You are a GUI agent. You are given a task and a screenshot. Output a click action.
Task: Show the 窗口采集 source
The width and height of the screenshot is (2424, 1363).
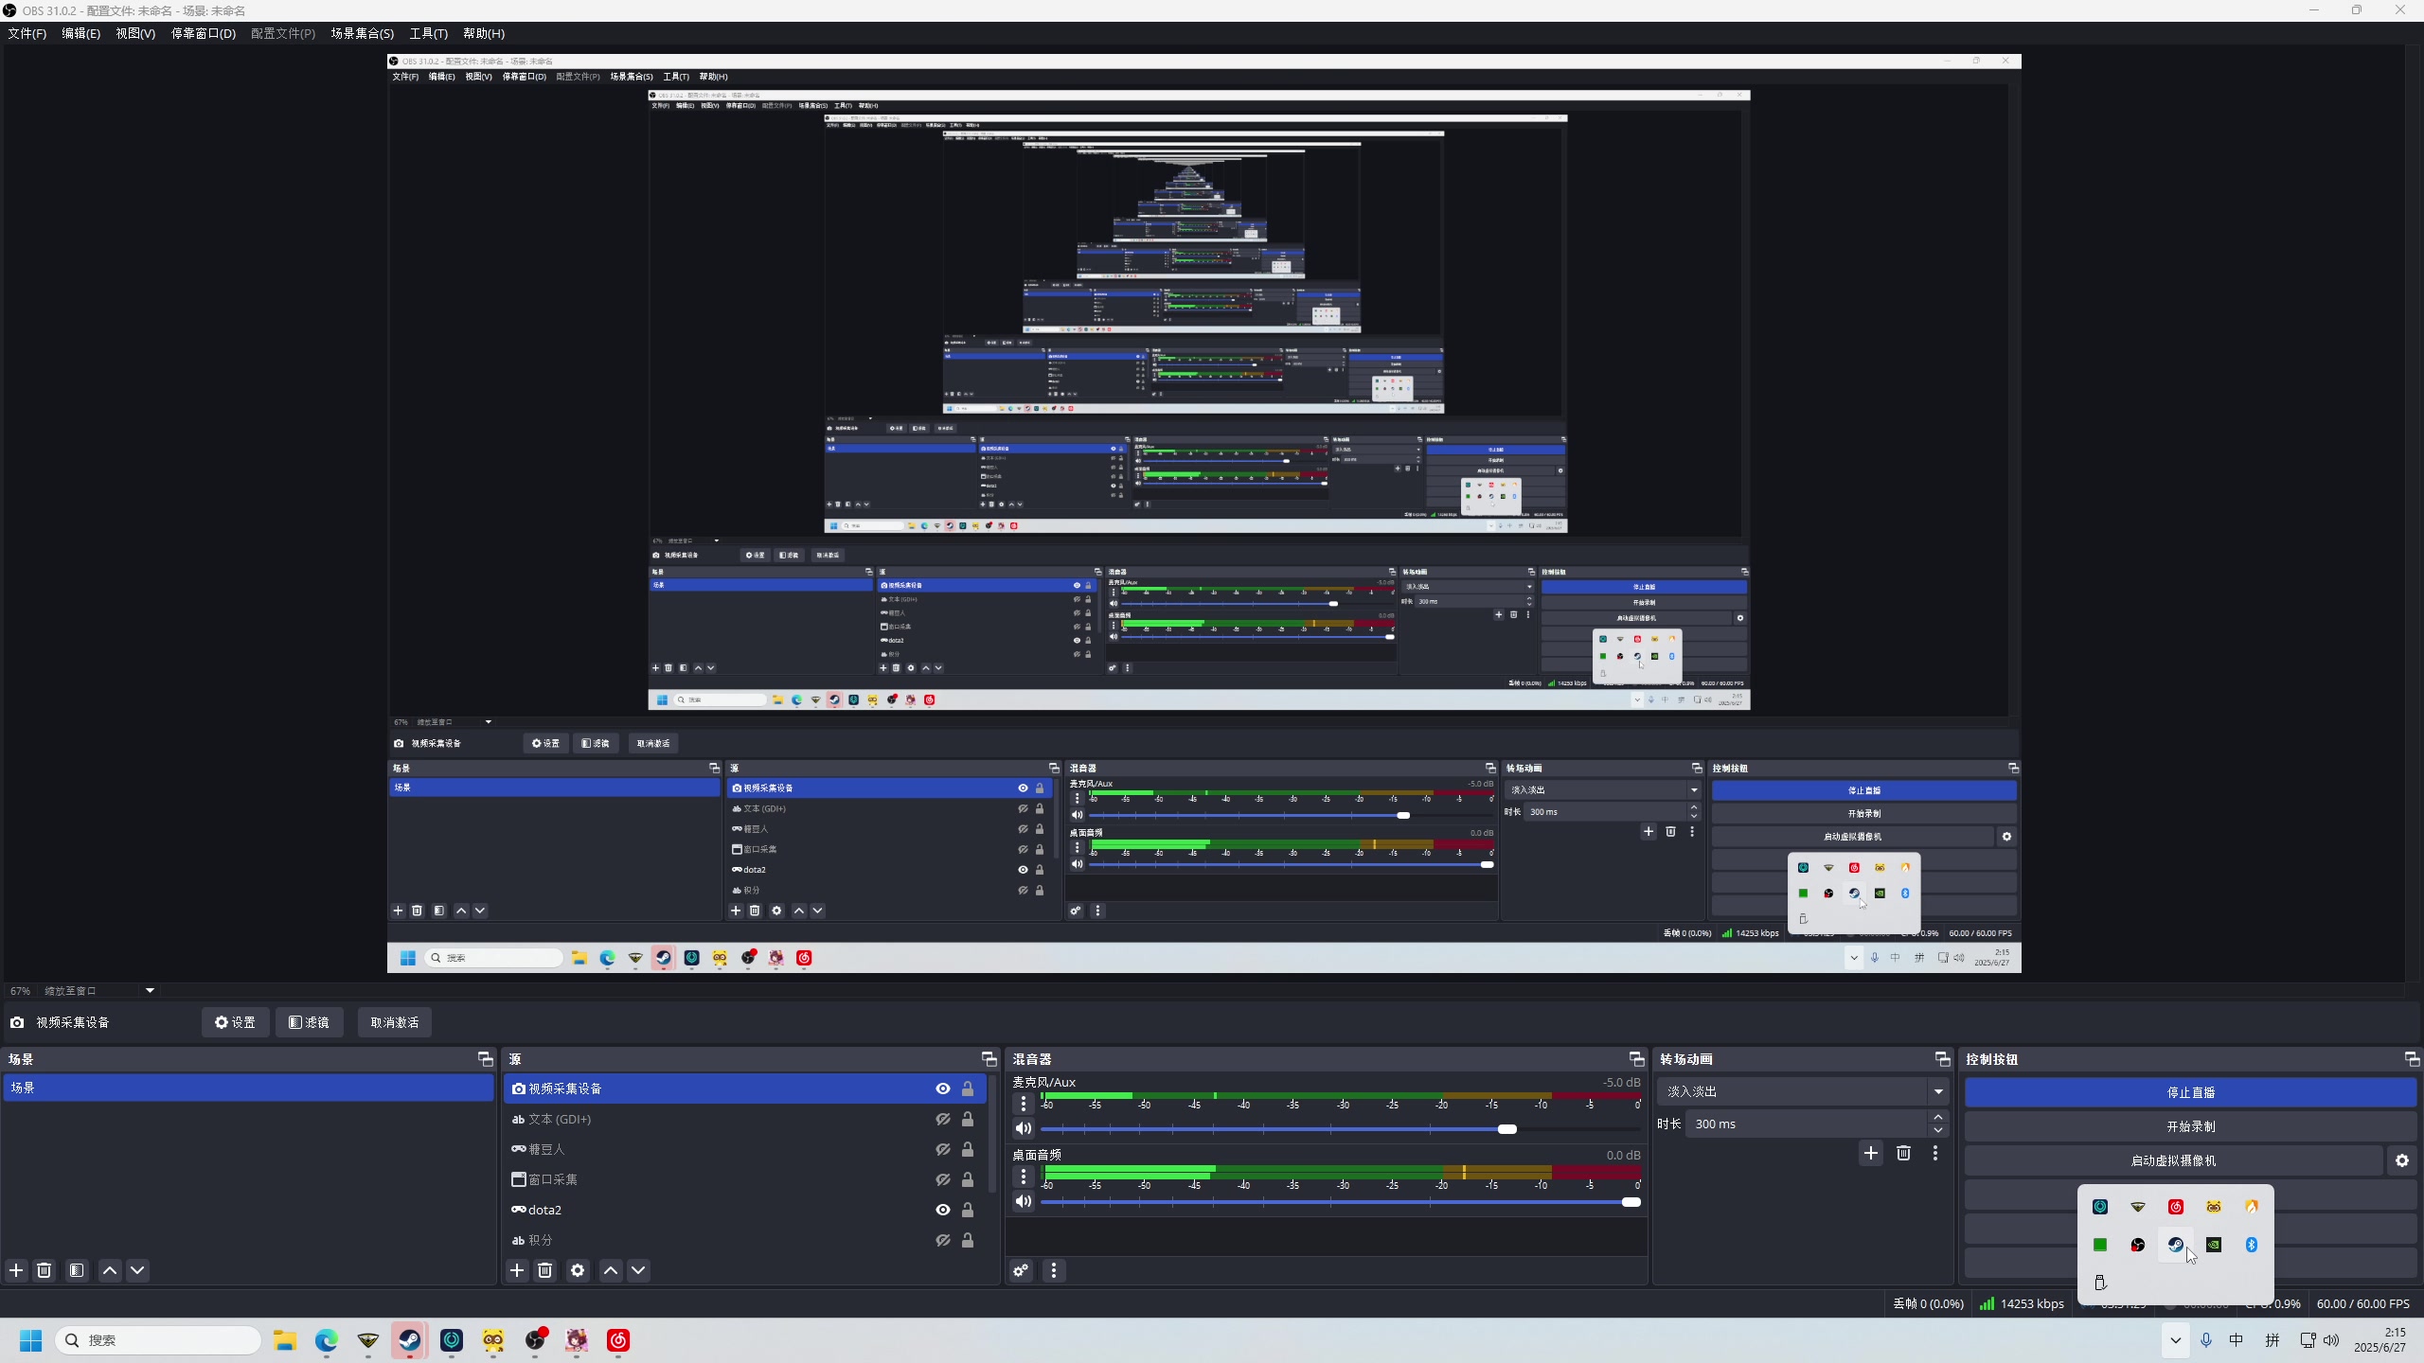click(943, 1179)
